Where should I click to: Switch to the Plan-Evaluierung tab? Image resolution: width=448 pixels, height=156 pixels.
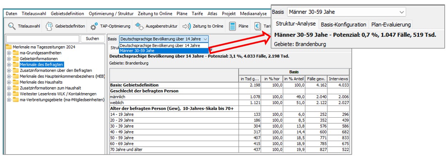[x=390, y=24]
